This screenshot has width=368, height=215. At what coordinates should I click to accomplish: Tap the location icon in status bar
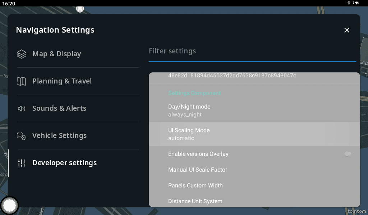coord(349,3)
